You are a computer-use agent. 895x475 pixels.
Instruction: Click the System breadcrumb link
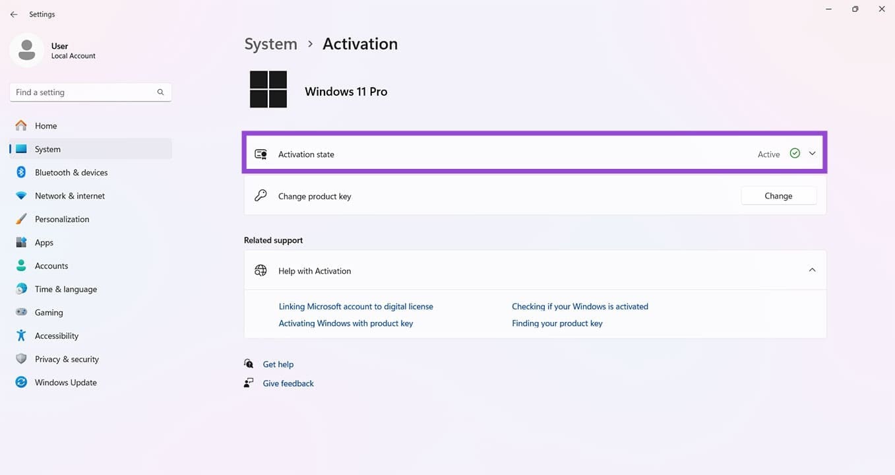[270, 44]
